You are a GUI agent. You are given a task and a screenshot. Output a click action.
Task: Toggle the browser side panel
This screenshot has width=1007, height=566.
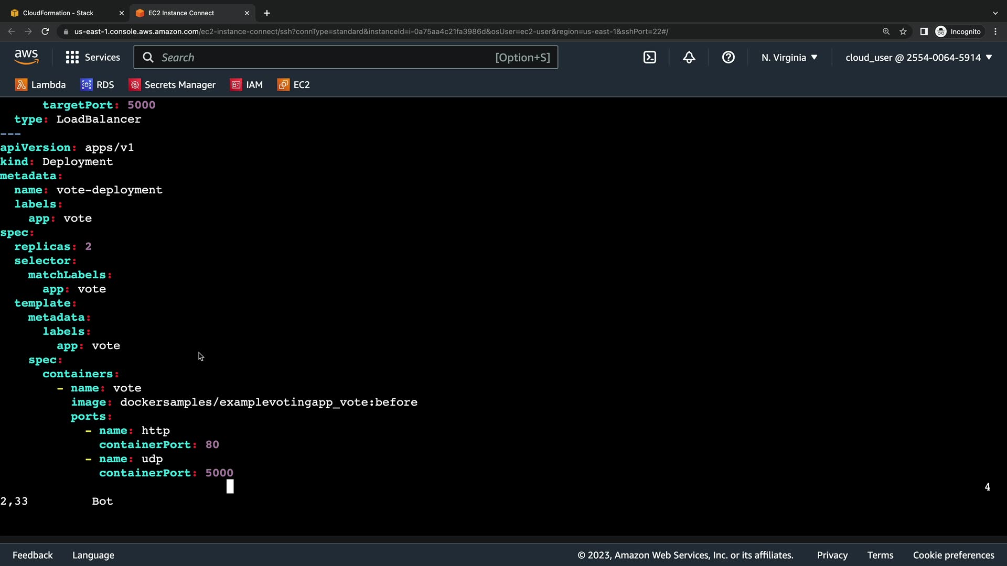[924, 31]
